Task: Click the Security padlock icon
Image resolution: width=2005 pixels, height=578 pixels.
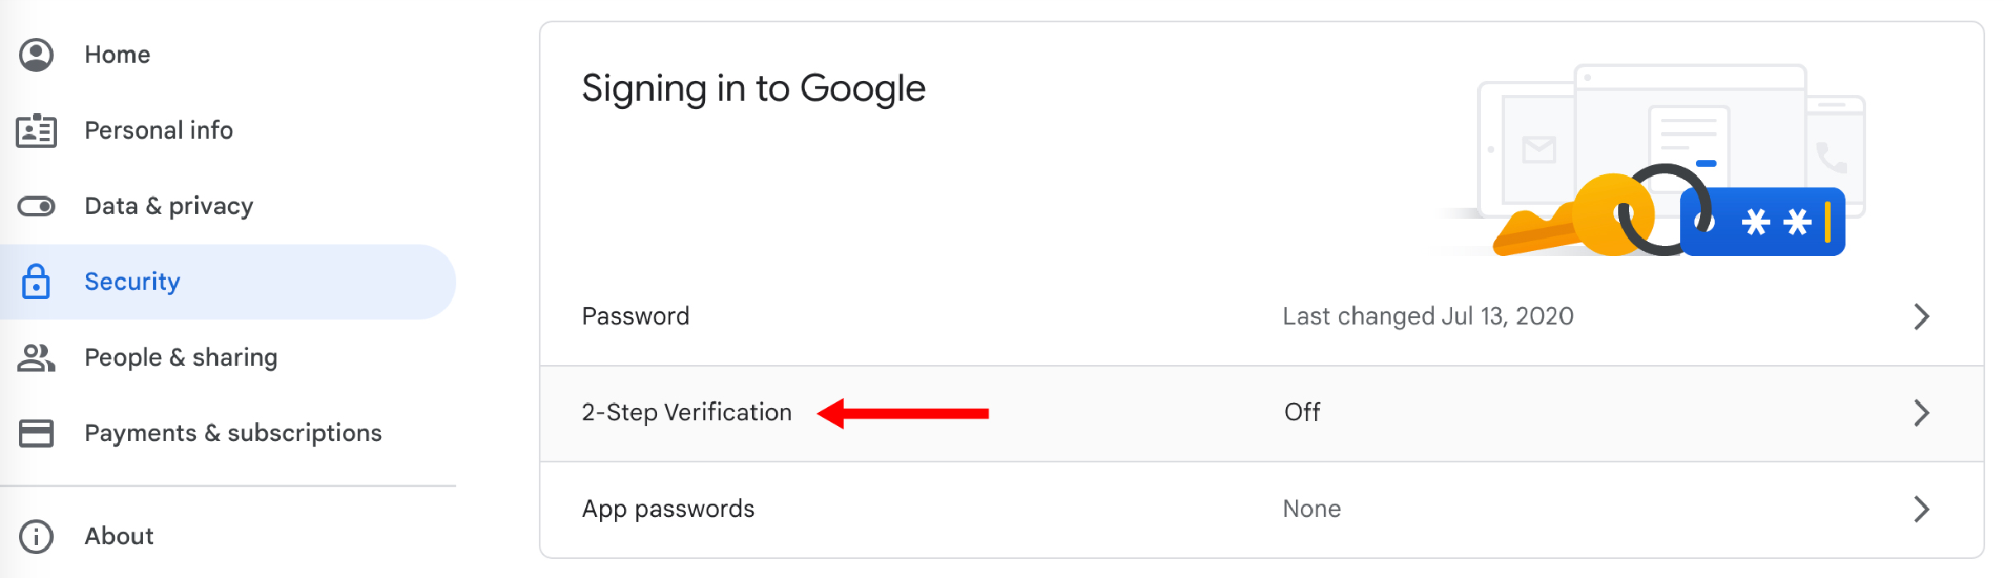Action: click(x=36, y=281)
